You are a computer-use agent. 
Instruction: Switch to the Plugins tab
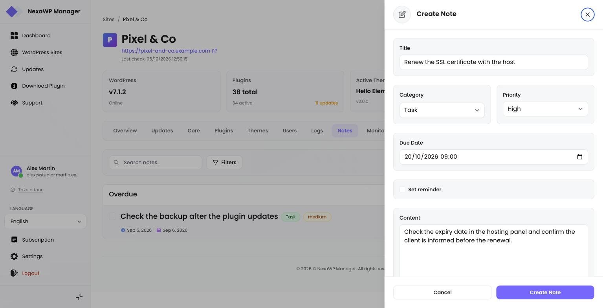point(224,131)
